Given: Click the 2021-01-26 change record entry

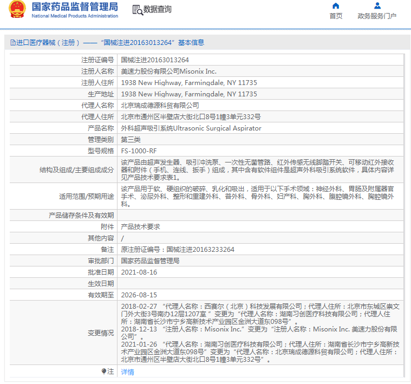Looking at the screenshot, I should [x=260, y=352].
